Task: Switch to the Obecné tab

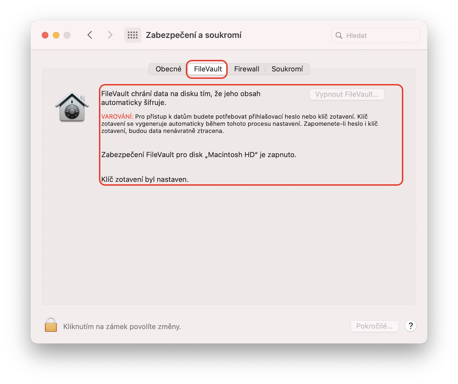Action: pos(168,69)
